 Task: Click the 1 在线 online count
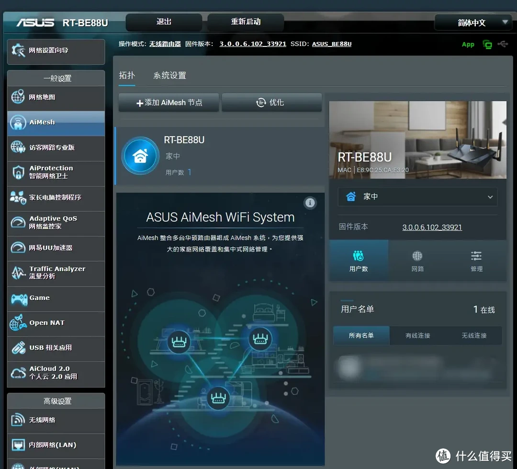point(484,309)
